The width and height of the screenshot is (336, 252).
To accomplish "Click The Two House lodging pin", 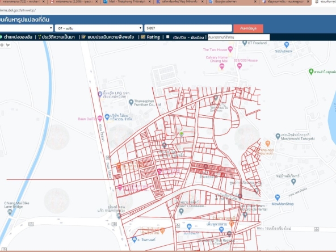I will [x=230, y=49].
